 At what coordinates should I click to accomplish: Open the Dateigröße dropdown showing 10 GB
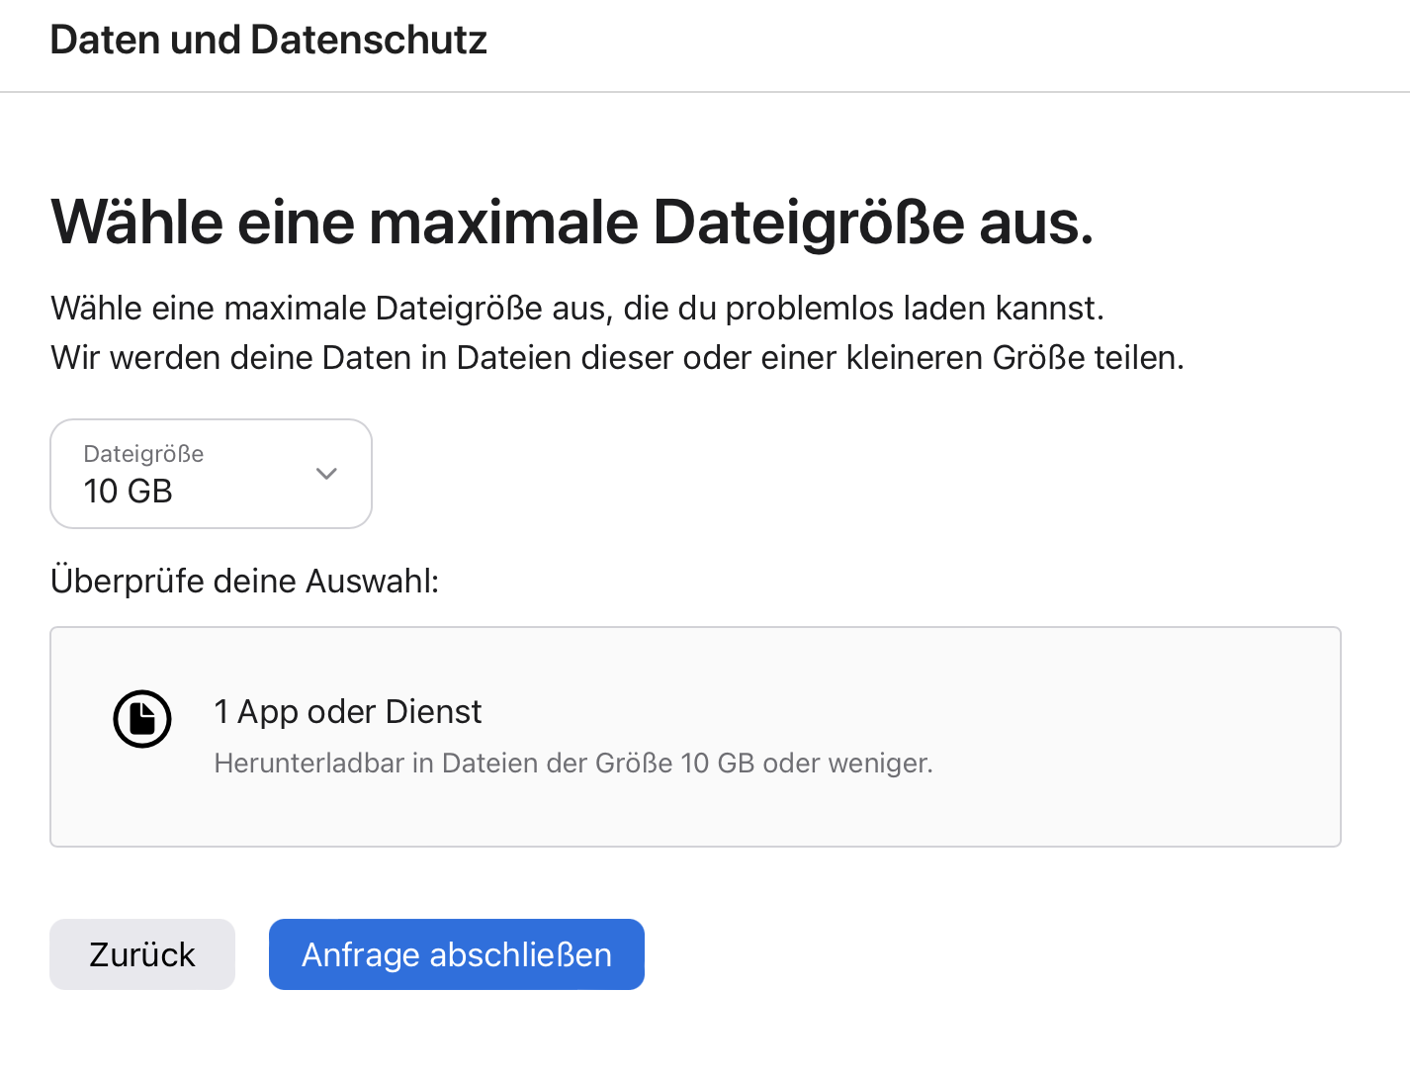pos(211,474)
